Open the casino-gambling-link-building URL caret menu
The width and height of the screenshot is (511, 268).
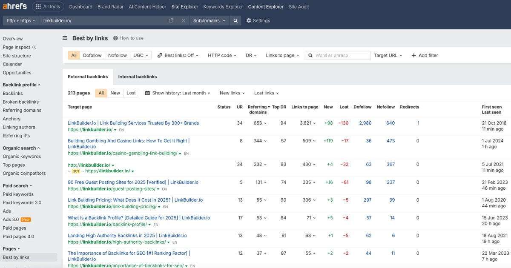click(x=180, y=154)
